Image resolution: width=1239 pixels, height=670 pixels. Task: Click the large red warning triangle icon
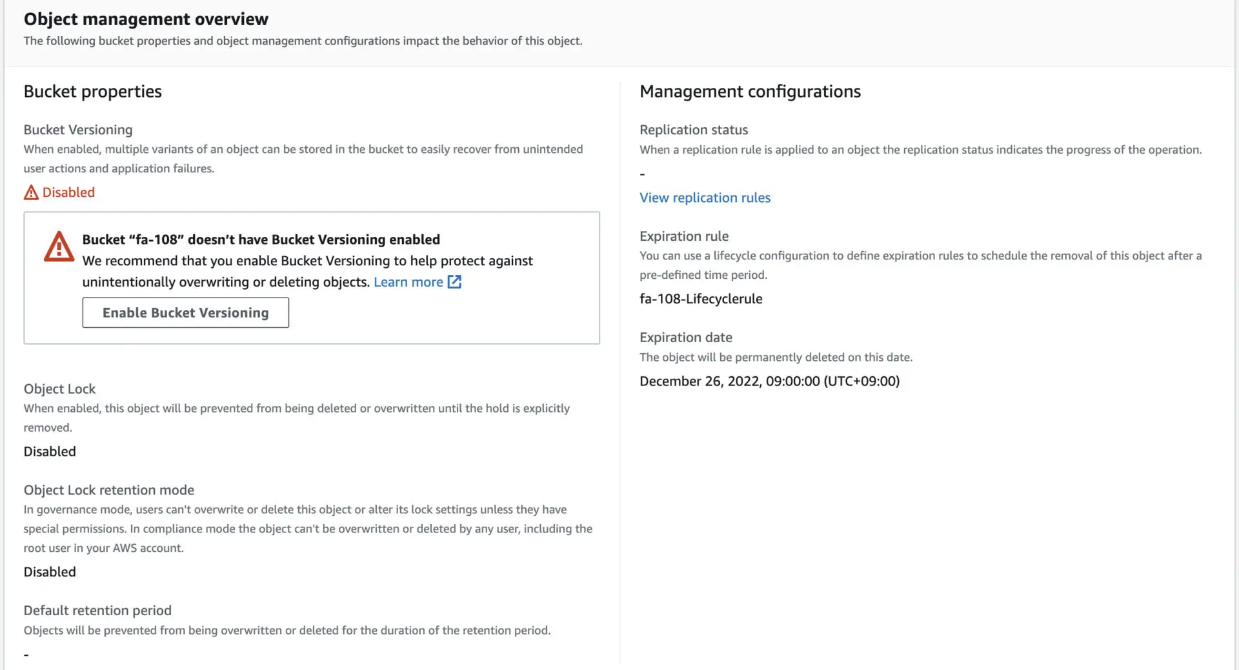tap(59, 247)
